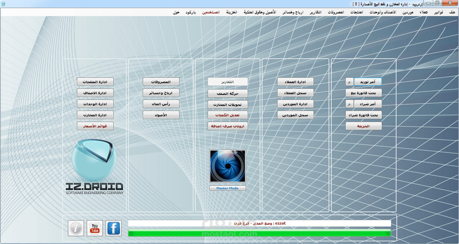Open ادارة المنتجات button
459x244 pixels.
point(95,82)
